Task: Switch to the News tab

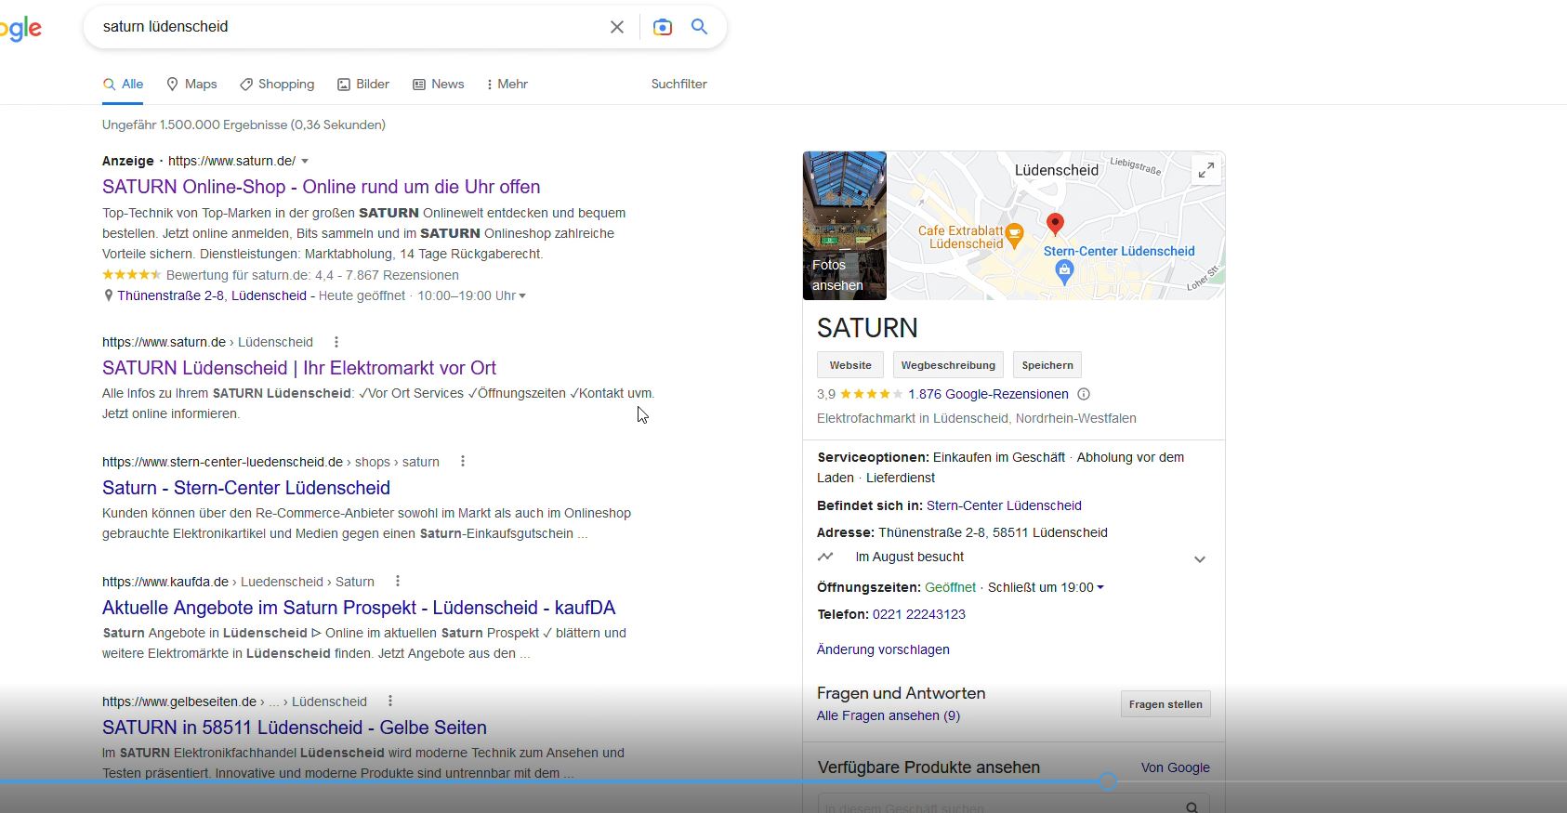Action: tap(439, 84)
